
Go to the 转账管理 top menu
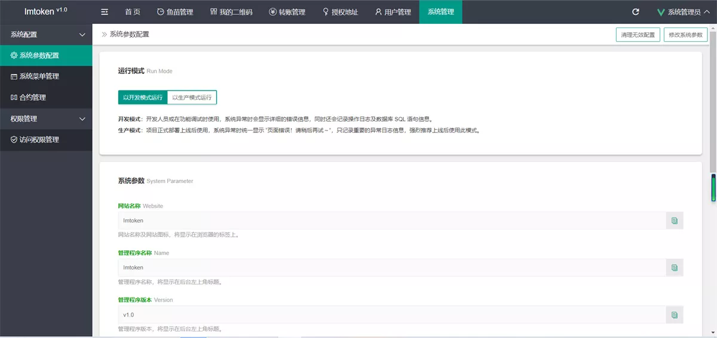click(x=287, y=12)
